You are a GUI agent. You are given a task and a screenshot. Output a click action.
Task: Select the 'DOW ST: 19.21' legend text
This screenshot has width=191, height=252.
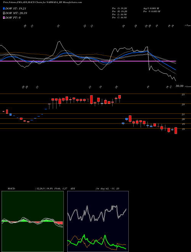16,8
